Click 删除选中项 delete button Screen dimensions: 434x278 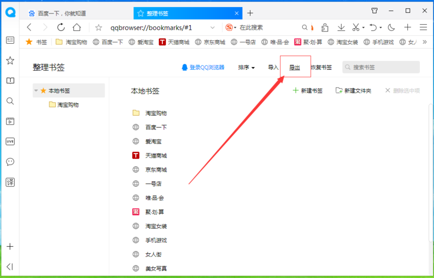403,90
